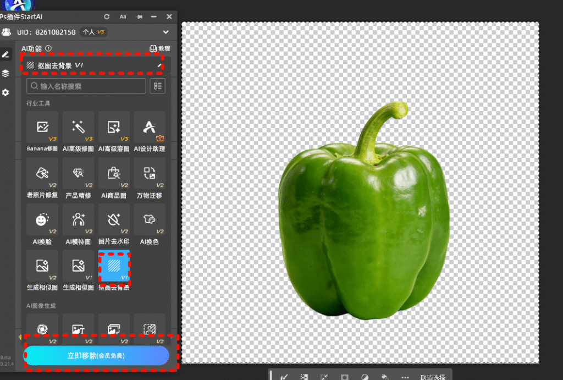The height and width of the screenshot is (380, 563).
Task: Switch to the layers sidebar tab
Action: coord(5,73)
